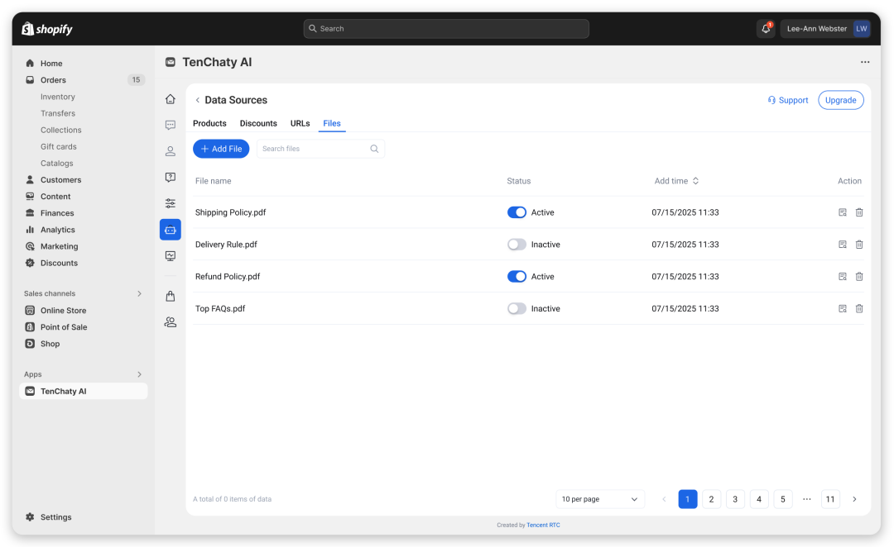Delete Top FAQs.pdf with trash icon

pyautogui.click(x=859, y=308)
